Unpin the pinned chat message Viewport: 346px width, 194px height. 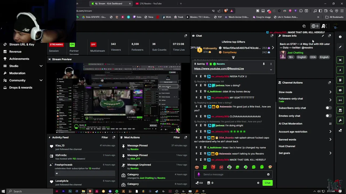pyautogui.click(x=264, y=64)
